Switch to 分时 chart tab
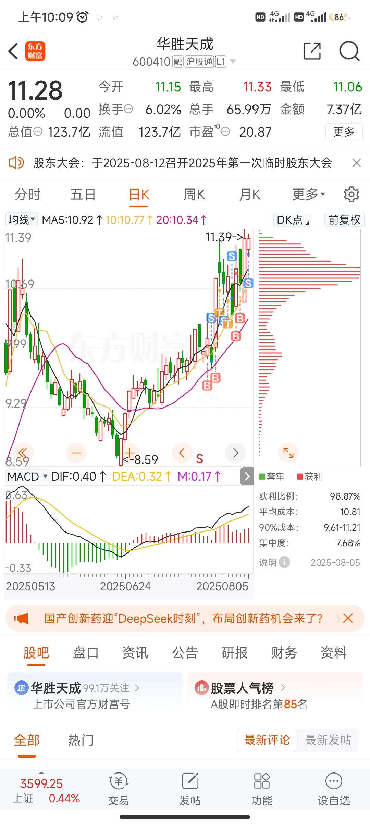Viewport: 370px width, 824px height. pos(28,195)
